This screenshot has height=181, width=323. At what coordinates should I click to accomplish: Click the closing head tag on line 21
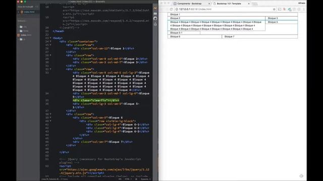pos(59,31)
